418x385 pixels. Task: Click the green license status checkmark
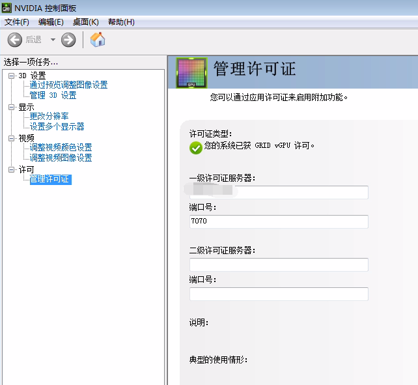(195, 148)
